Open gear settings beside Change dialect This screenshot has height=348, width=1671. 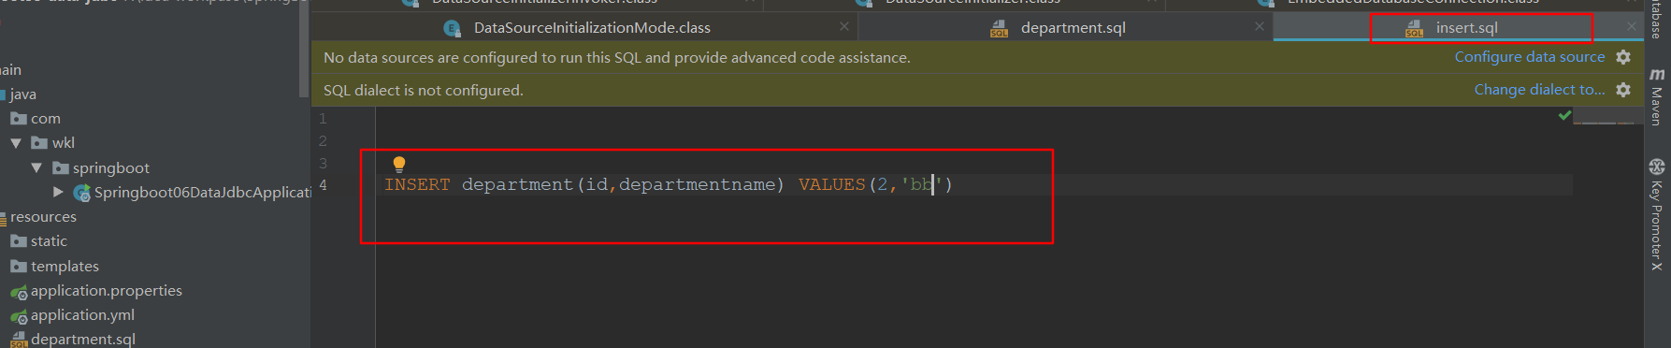pos(1623,90)
